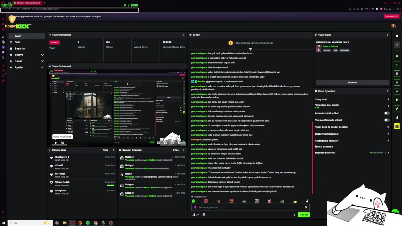Open Yayın bilgisi three-dot menu
Viewport: 402px width, 226px height.
tap(387, 35)
